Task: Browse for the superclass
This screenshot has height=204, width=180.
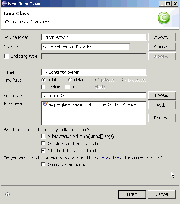Action: pyautogui.click(x=162, y=95)
